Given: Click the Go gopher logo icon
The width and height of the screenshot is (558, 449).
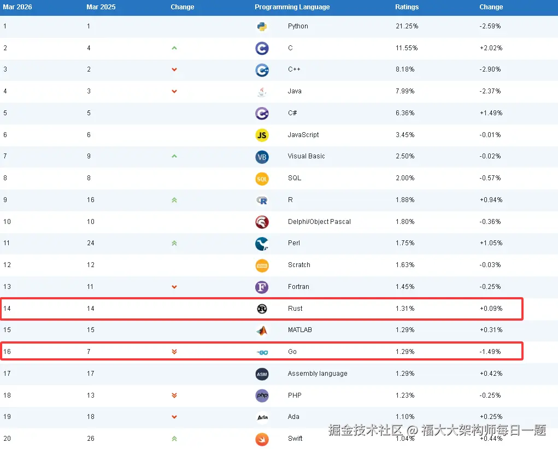Looking at the screenshot, I should tap(262, 352).
